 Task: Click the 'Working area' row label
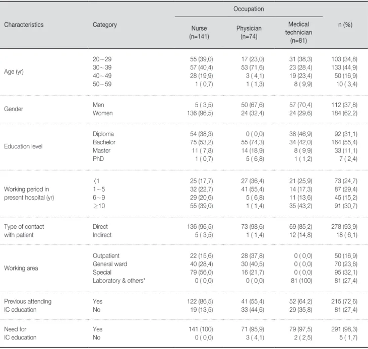(x=21, y=268)
